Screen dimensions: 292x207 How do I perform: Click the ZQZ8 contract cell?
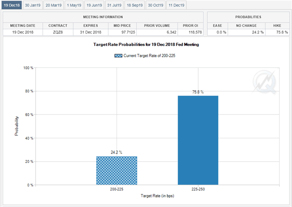58,32
